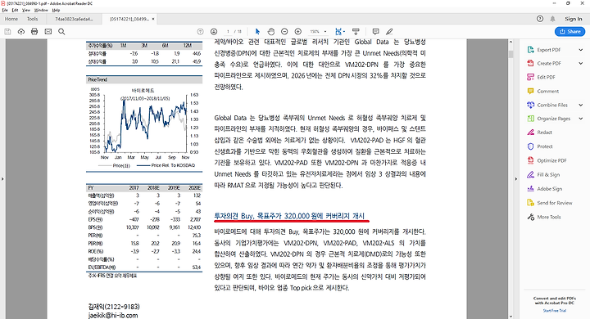Print the document icon
The image size is (590, 319).
point(34,32)
